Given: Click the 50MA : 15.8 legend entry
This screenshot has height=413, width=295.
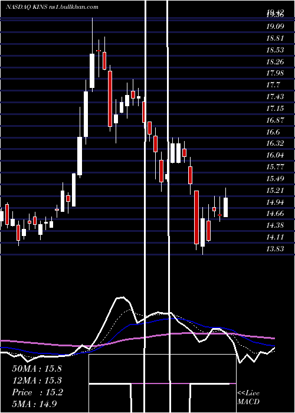Looking at the screenshot, I should pos(37,369).
